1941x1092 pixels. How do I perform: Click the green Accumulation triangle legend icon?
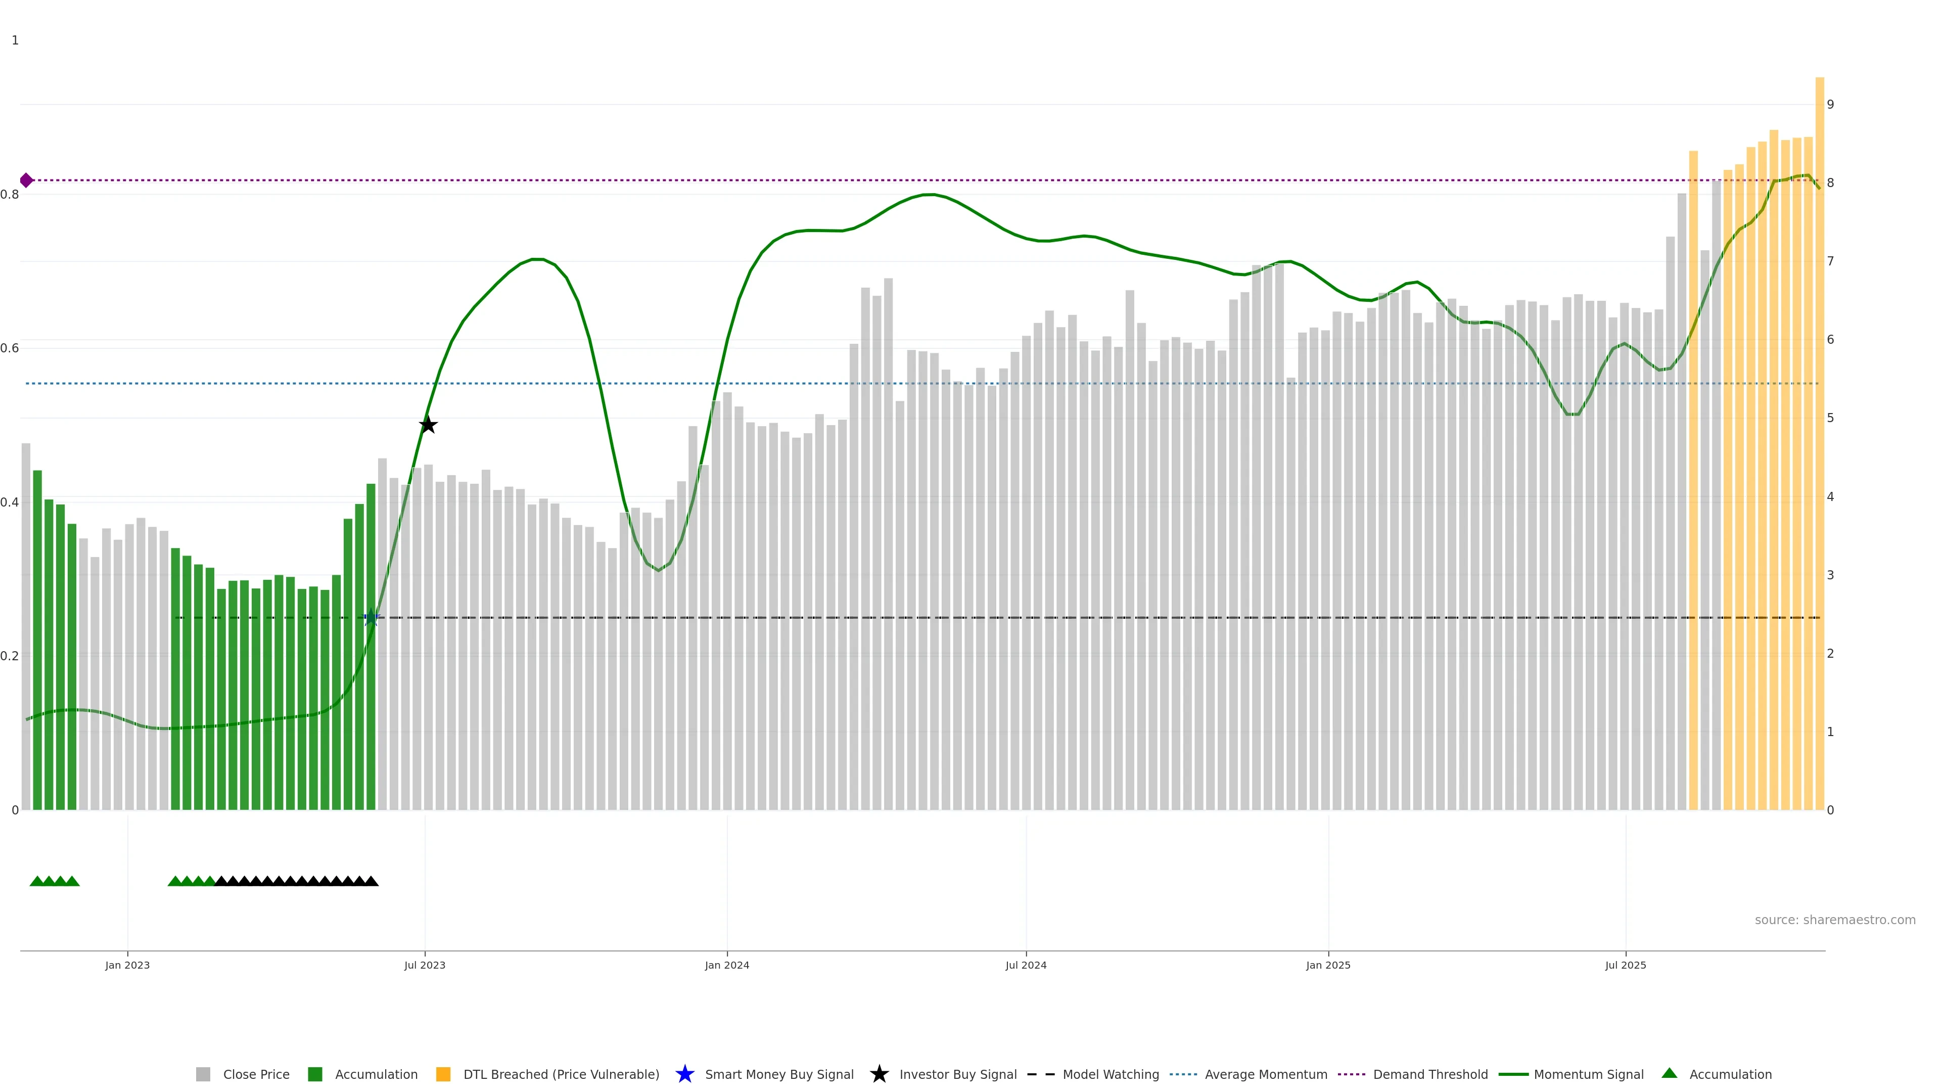coord(1669,1073)
